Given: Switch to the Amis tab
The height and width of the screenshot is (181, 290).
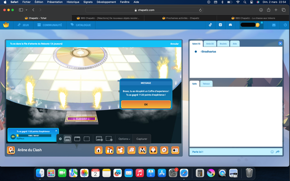Looking at the screenshot, I should tap(210, 44).
